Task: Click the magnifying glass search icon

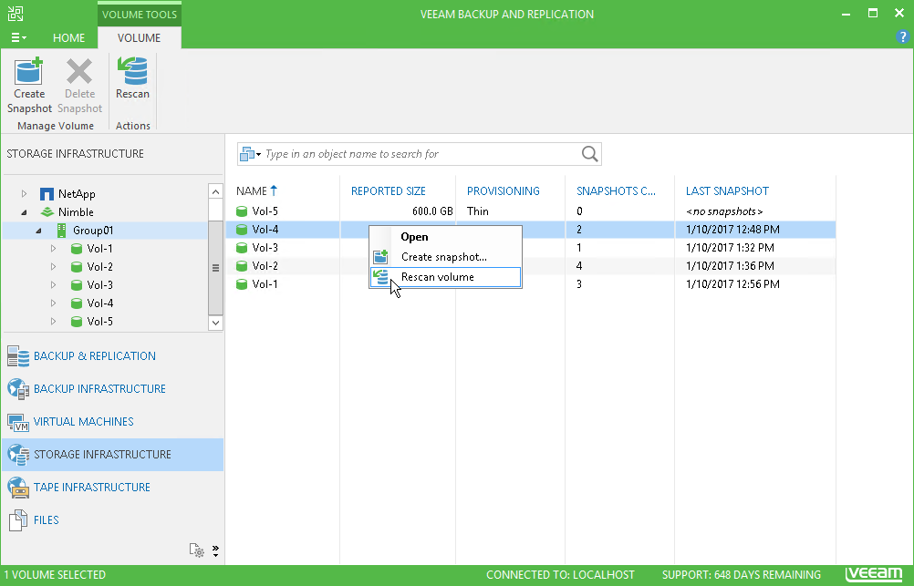Action: click(x=590, y=154)
